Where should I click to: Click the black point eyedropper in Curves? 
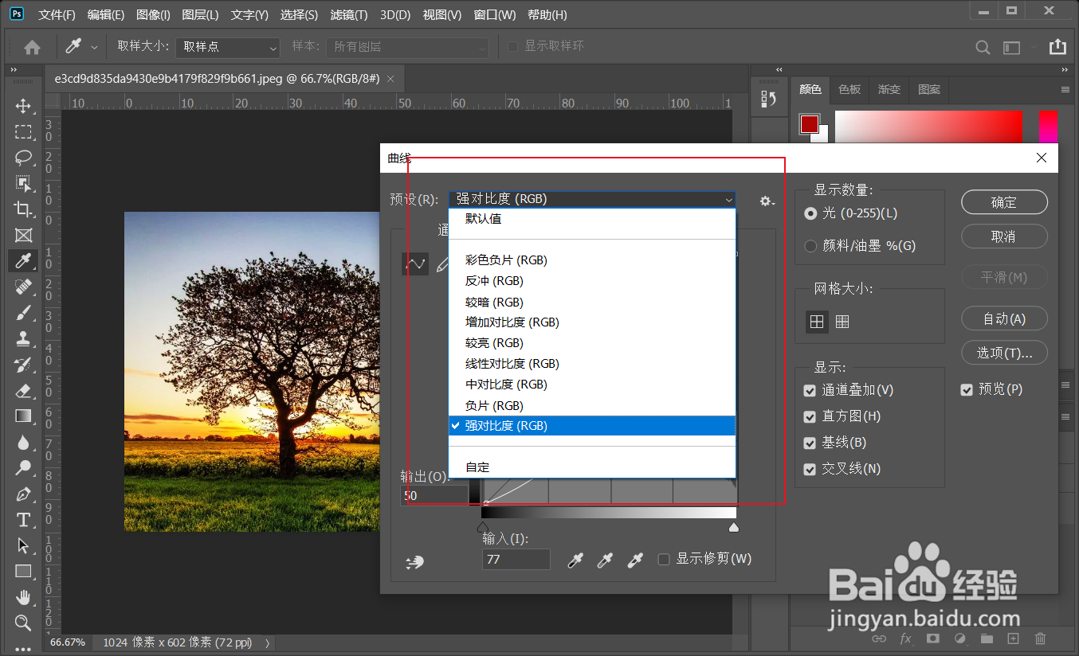(x=575, y=560)
